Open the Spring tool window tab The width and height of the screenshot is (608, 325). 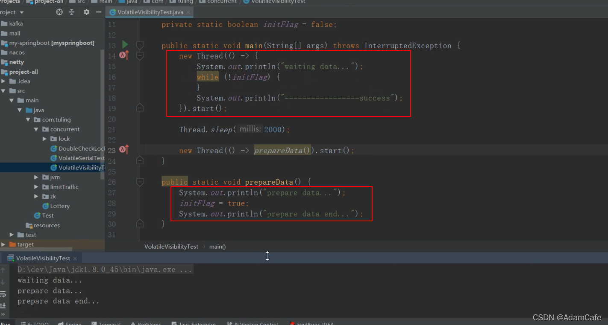tap(70, 323)
